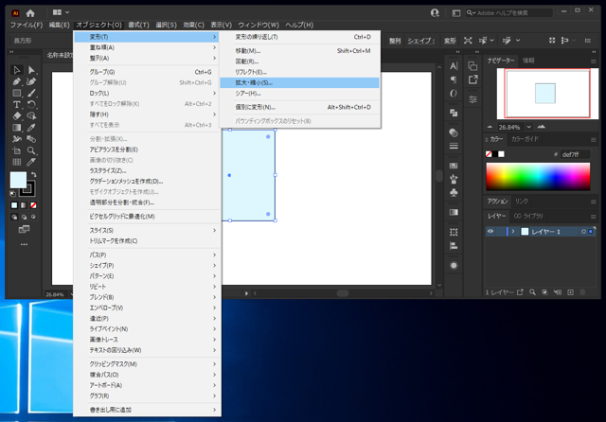The image size is (606, 422).
Task: Choose the Eraser tool
Action: click(x=17, y=115)
